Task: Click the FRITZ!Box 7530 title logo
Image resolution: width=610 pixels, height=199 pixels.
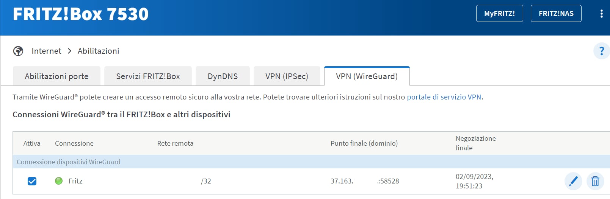Action: (x=81, y=14)
